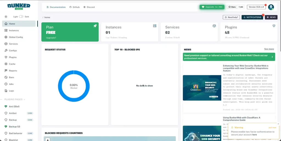This screenshot has height=141, width=281.
Task: Click the sun theme icon
Action: 6,17
